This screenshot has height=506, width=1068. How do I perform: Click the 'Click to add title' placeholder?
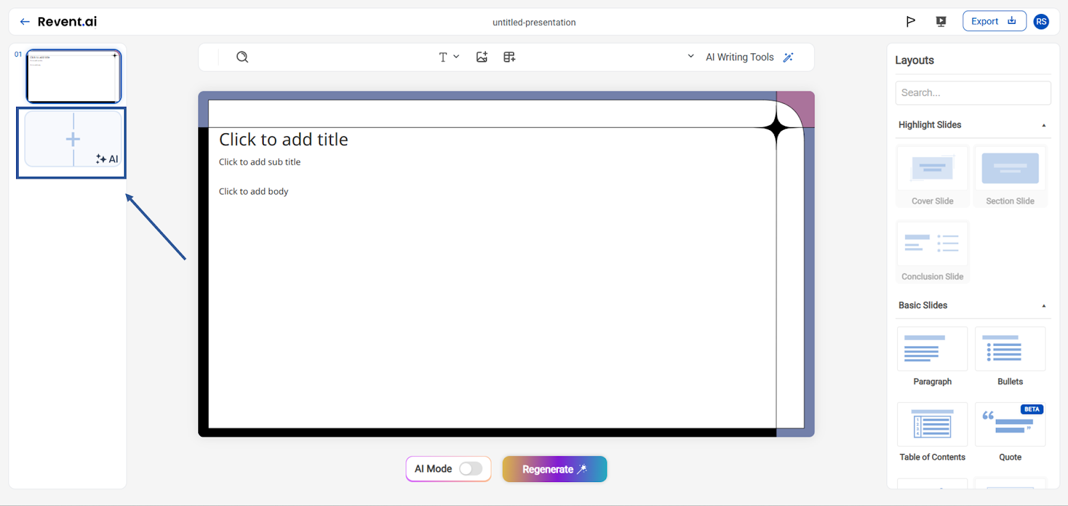pyautogui.click(x=284, y=139)
